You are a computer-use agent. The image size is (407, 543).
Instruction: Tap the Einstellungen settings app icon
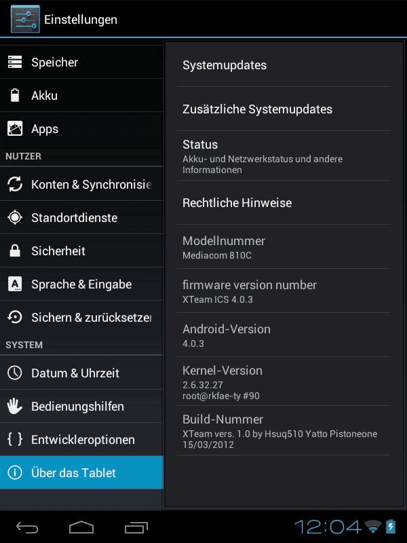(x=25, y=19)
